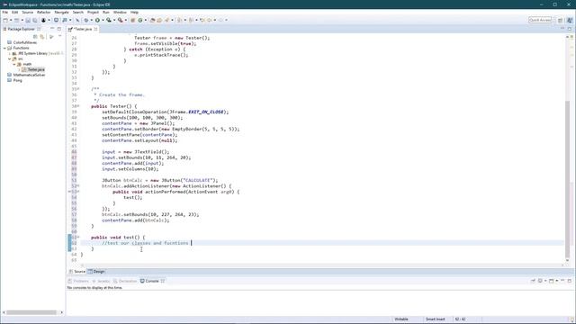Click the Run Last Tool toolbar icon

click(120, 20)
